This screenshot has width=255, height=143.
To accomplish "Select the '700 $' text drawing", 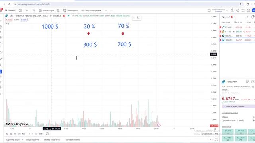I will pyautogui.click(x=124, y=44).
